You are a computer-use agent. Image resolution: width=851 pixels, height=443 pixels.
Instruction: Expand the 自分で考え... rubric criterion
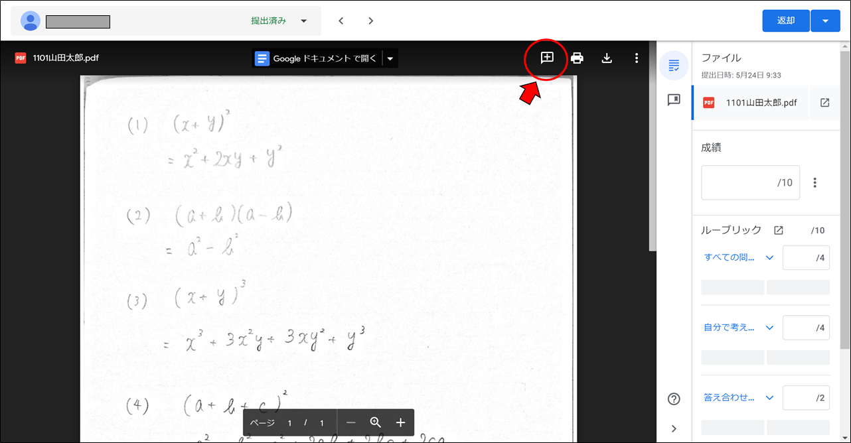pyautogui.click(x=770, y=327)
